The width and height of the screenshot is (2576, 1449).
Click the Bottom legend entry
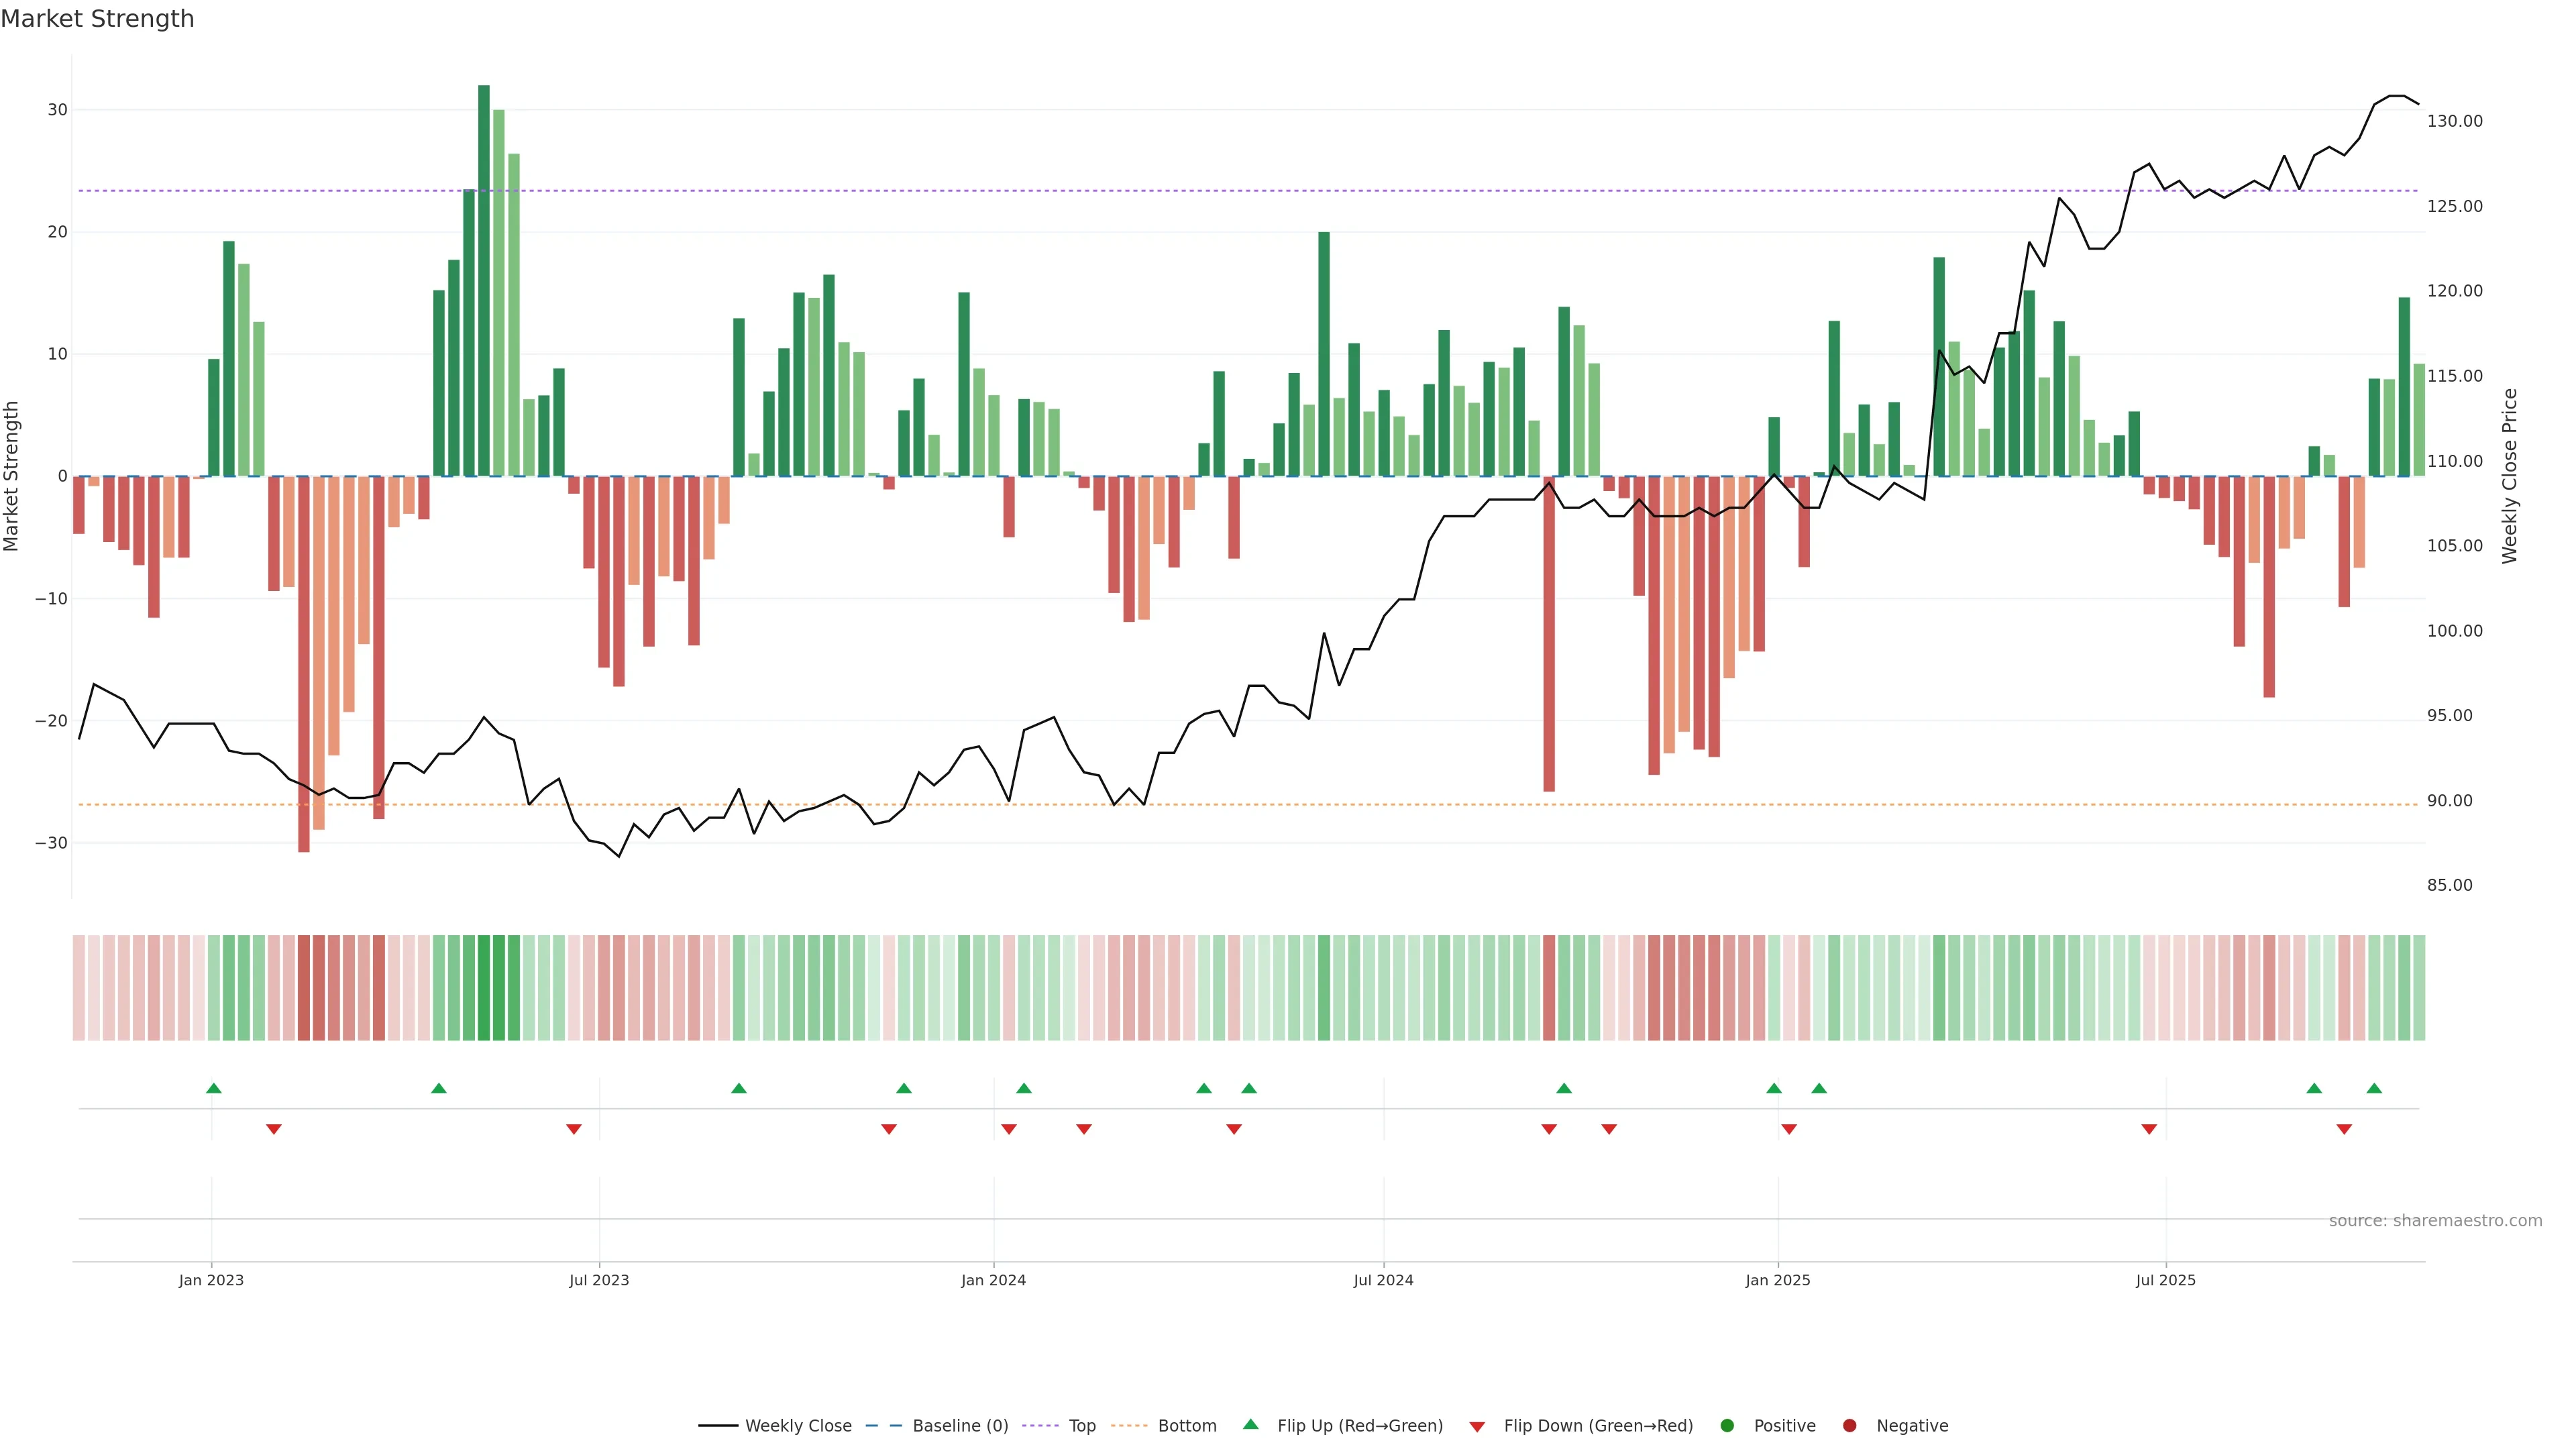tap(1186, 1426)
